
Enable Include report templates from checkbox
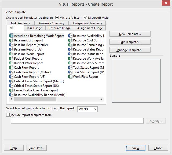click(x=8, y=115)
